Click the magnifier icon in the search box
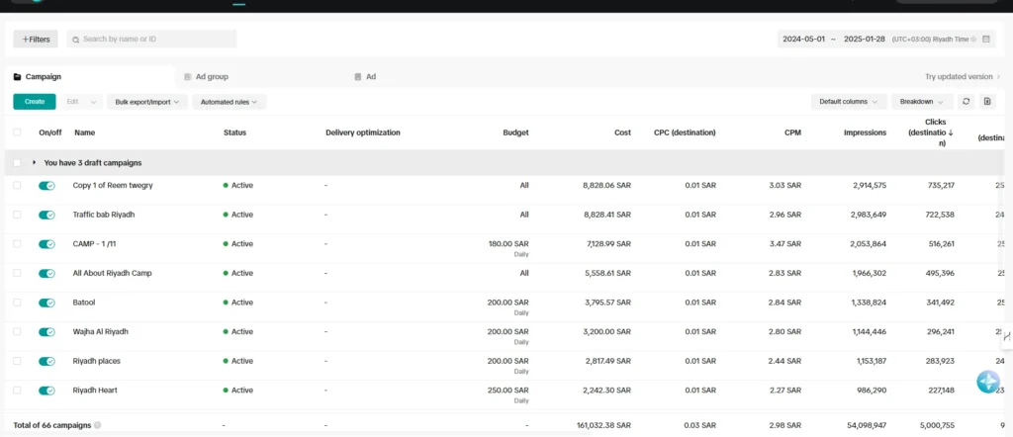The image size is (1013, 437). pos(75,40)
